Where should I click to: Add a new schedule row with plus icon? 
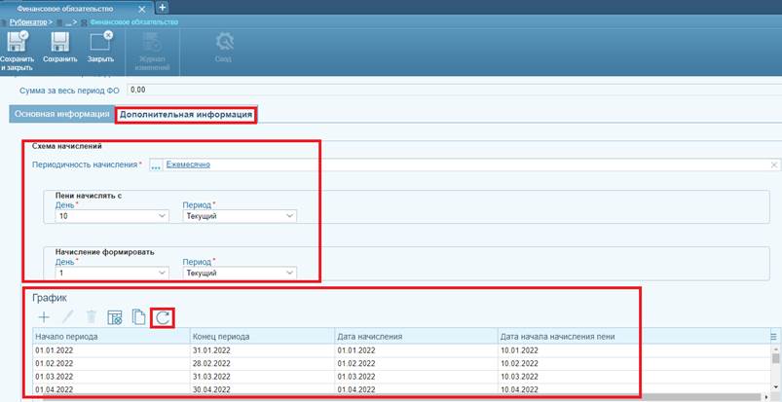tap(43, 316)
